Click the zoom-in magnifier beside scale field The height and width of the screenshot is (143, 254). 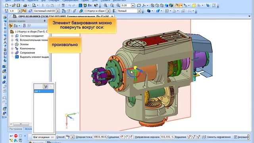point(118,5)
